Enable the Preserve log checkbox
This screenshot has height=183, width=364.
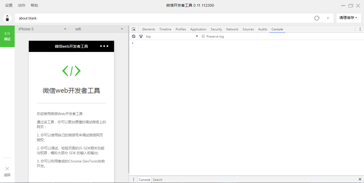tap(203, 36)
